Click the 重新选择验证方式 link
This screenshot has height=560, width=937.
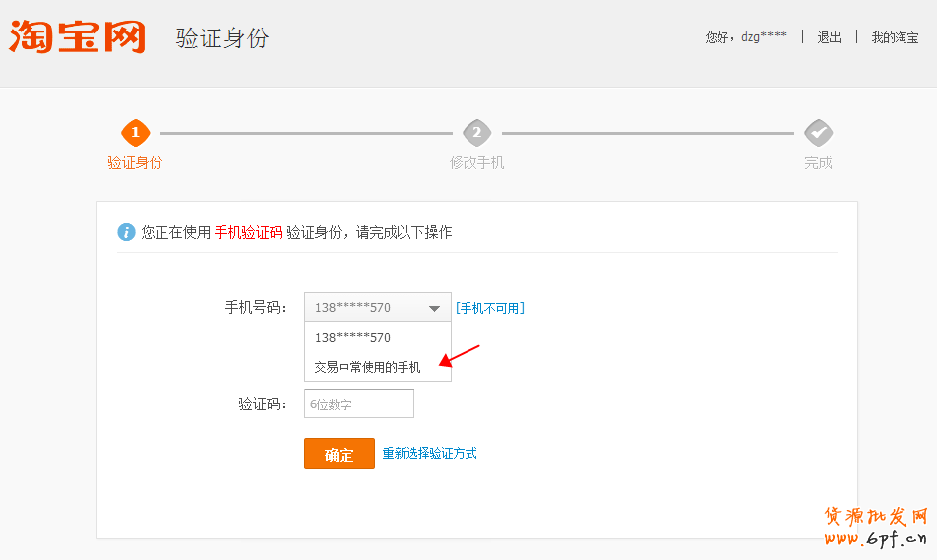[429, 454]
